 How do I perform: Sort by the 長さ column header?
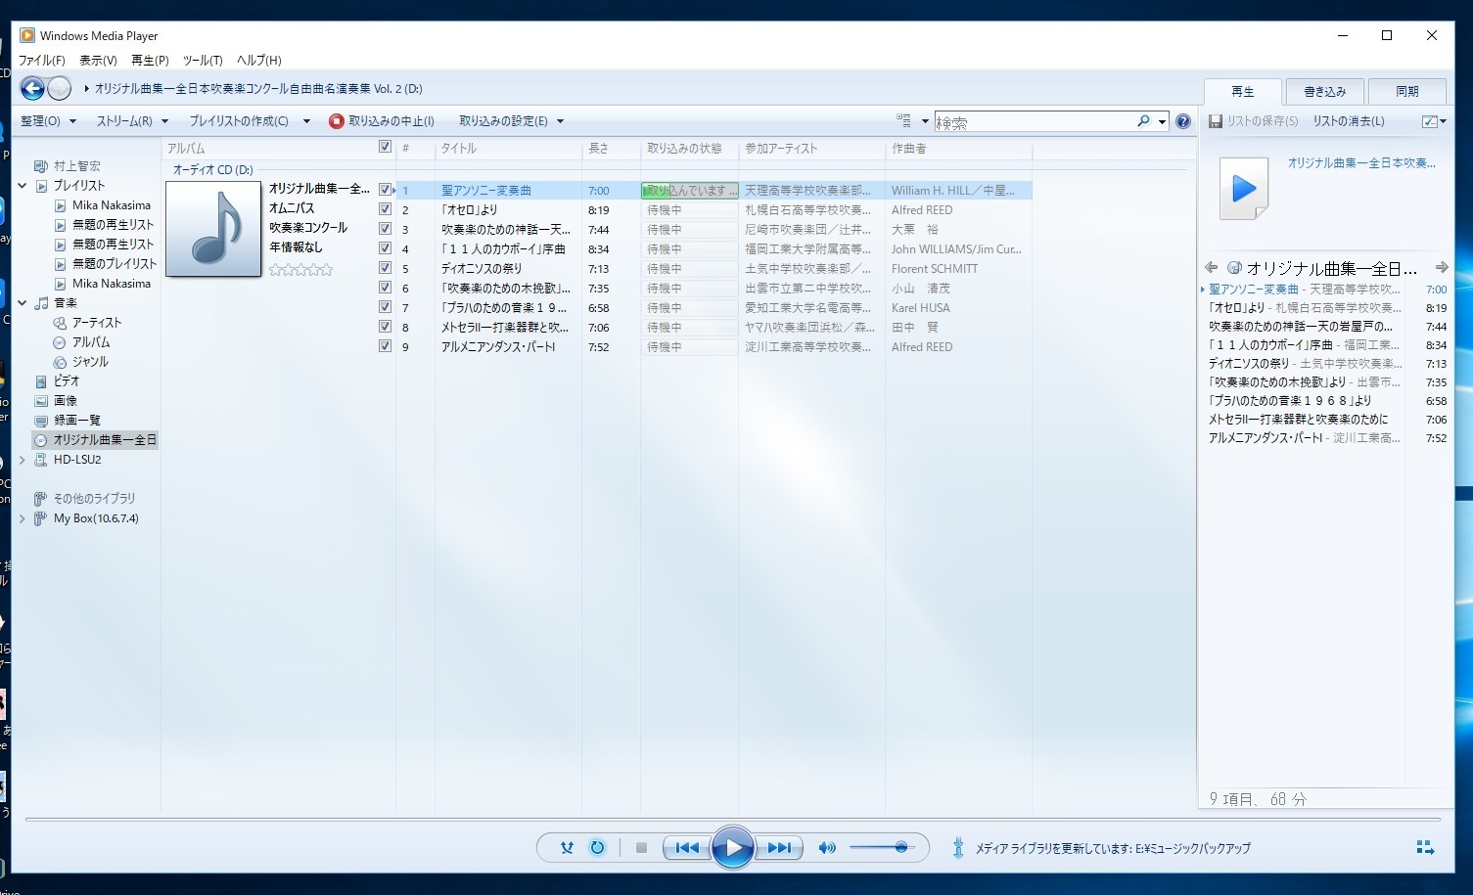(x=611, y=149)
